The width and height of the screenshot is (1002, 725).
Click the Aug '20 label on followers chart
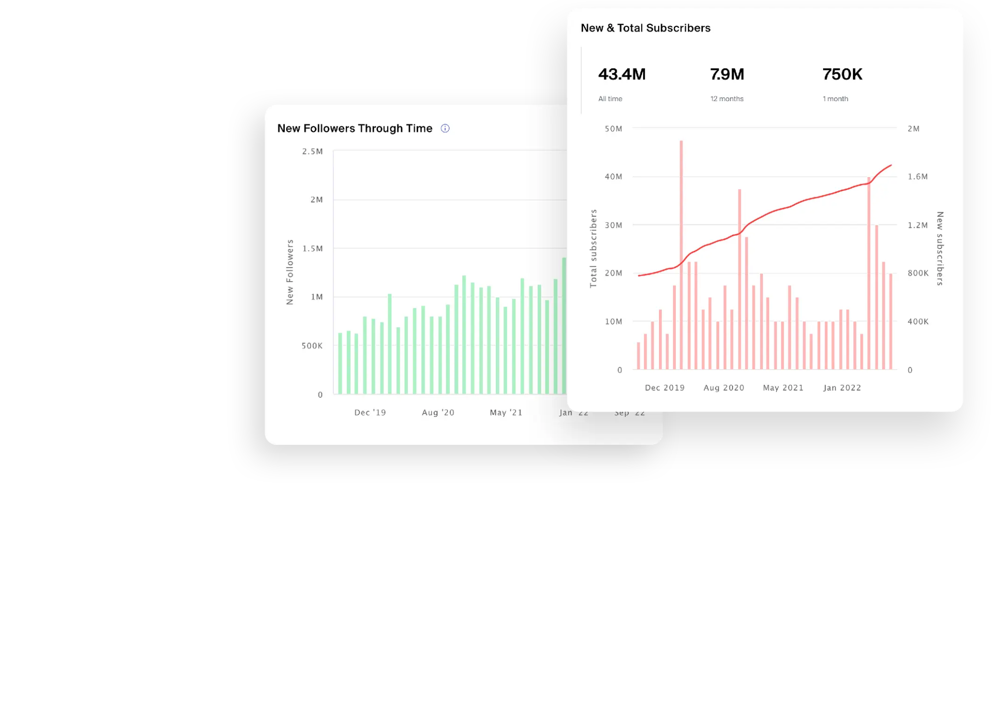coord(438,413)
